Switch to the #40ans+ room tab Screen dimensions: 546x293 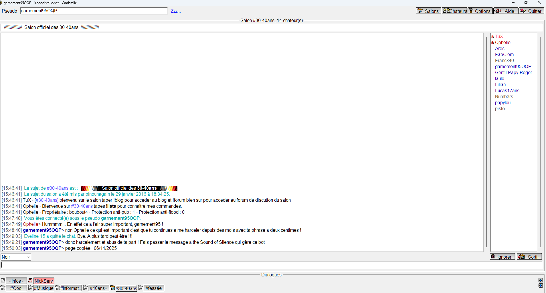pyautogui.click(x=98, y=288)
